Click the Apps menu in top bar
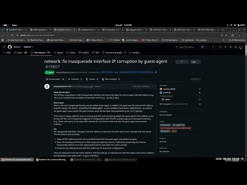 coord(14,25)
